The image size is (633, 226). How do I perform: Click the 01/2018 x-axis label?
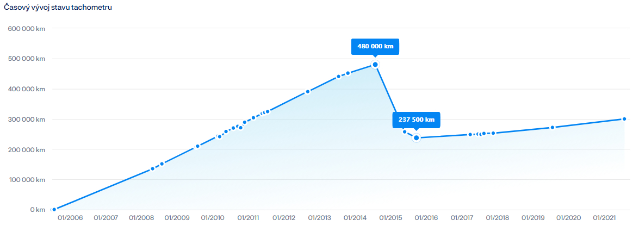click(x=498, y=218)
